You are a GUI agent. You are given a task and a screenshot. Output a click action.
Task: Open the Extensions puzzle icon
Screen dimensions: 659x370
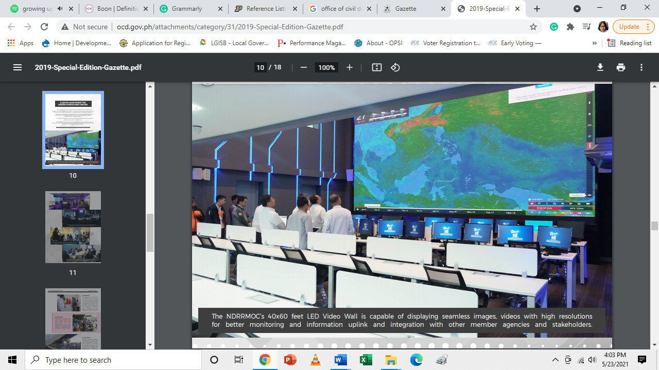[x=570, y=27]
